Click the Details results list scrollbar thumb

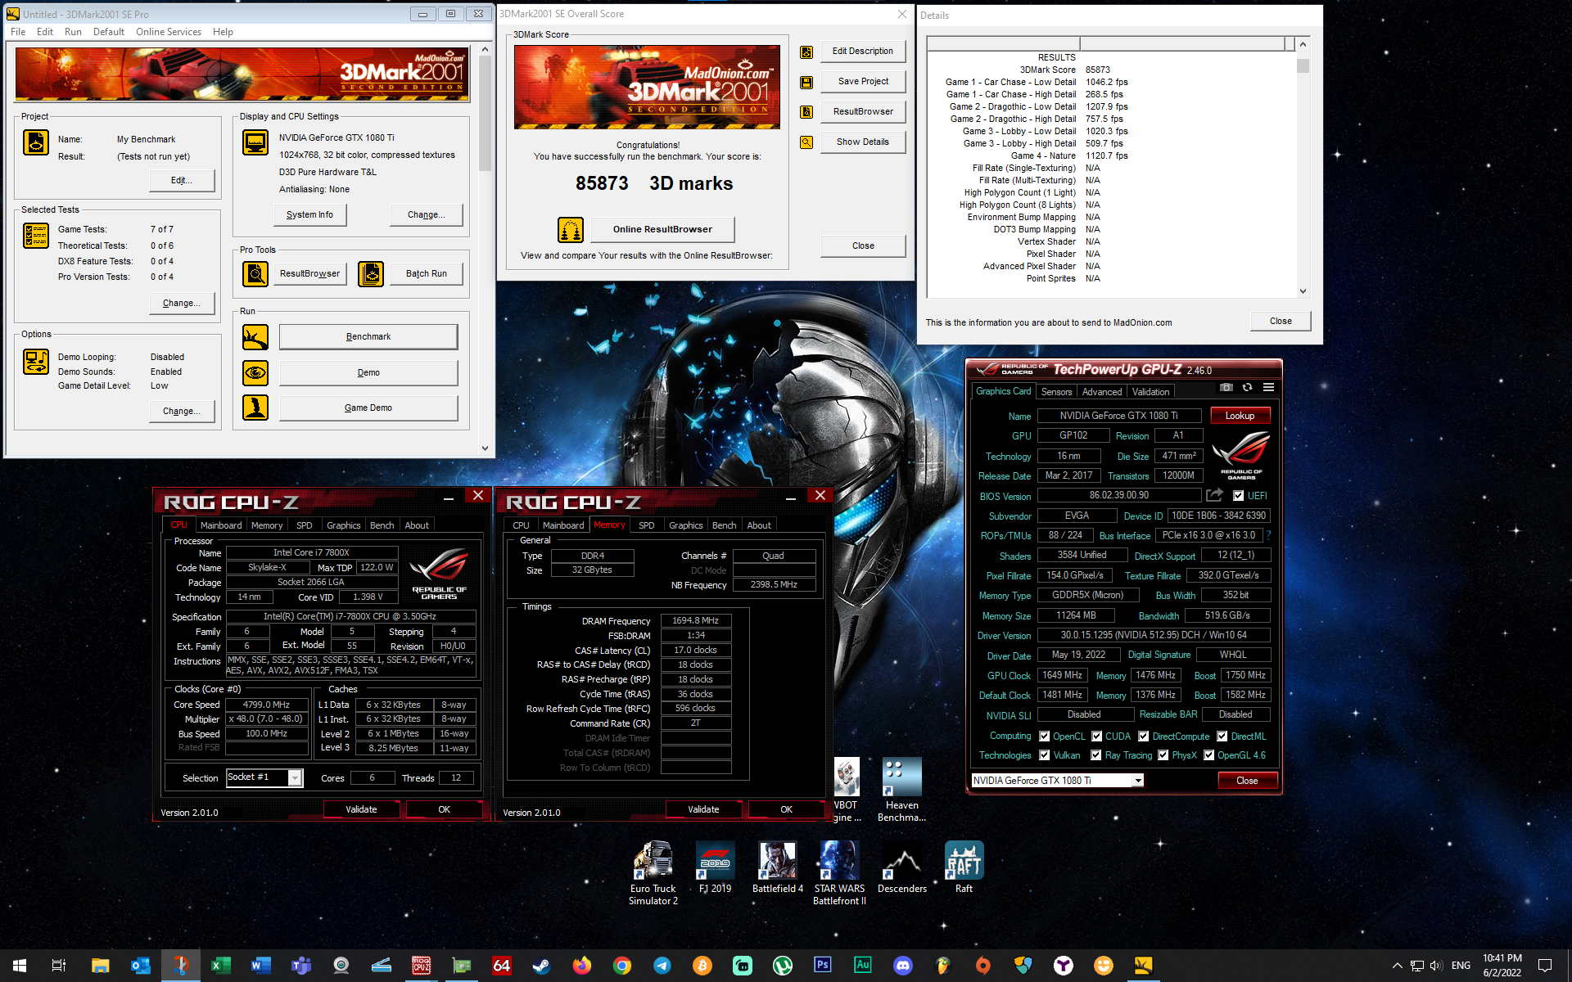pos(1303,65)
